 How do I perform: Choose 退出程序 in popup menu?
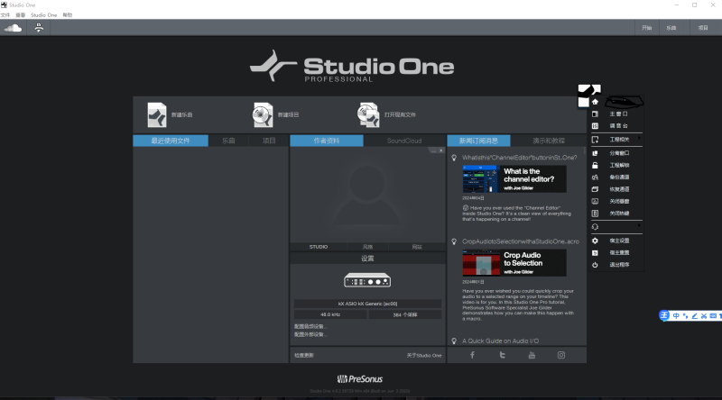pyautogui.click(x=619, y=265)
